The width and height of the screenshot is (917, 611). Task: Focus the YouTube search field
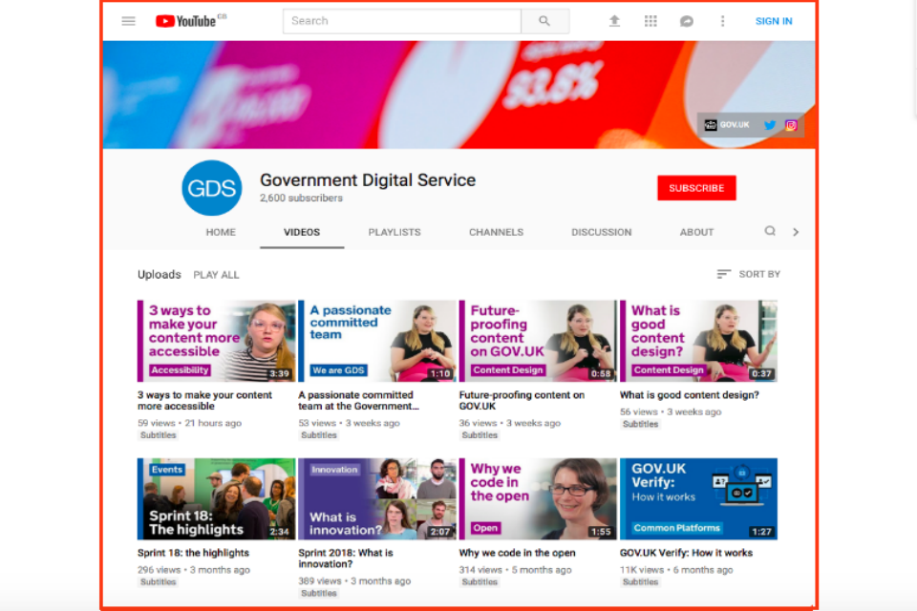pos(402,21)
